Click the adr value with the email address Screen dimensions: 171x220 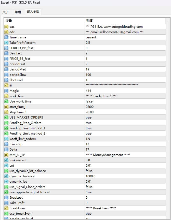pyautogui.click(x=114, y=32)
